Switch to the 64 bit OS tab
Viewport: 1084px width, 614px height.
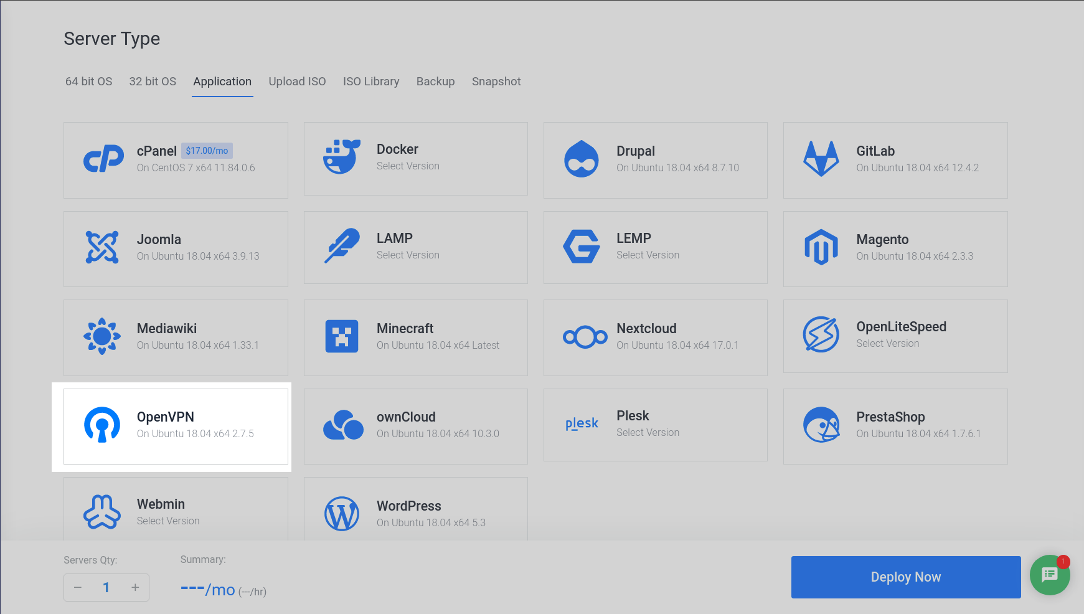tap(89, 82)
